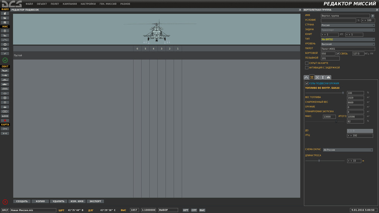
Task: Switch to the sigma summary tab
Action: click(323, 77)
